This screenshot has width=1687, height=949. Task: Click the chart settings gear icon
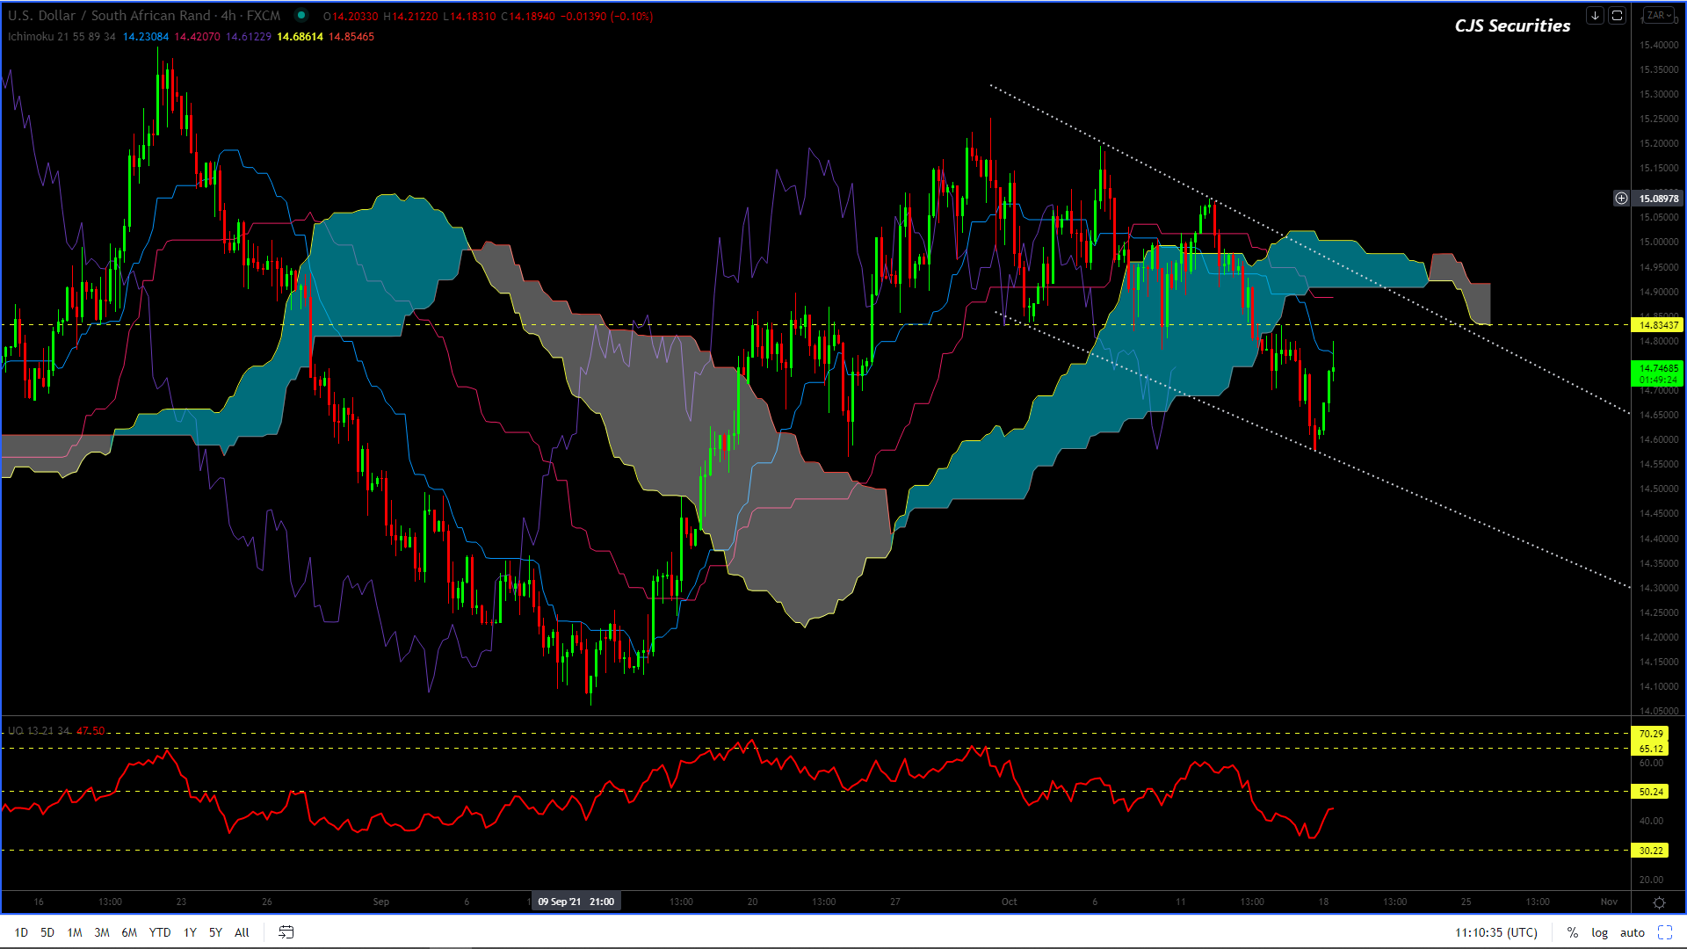(x=1659, y=902)
